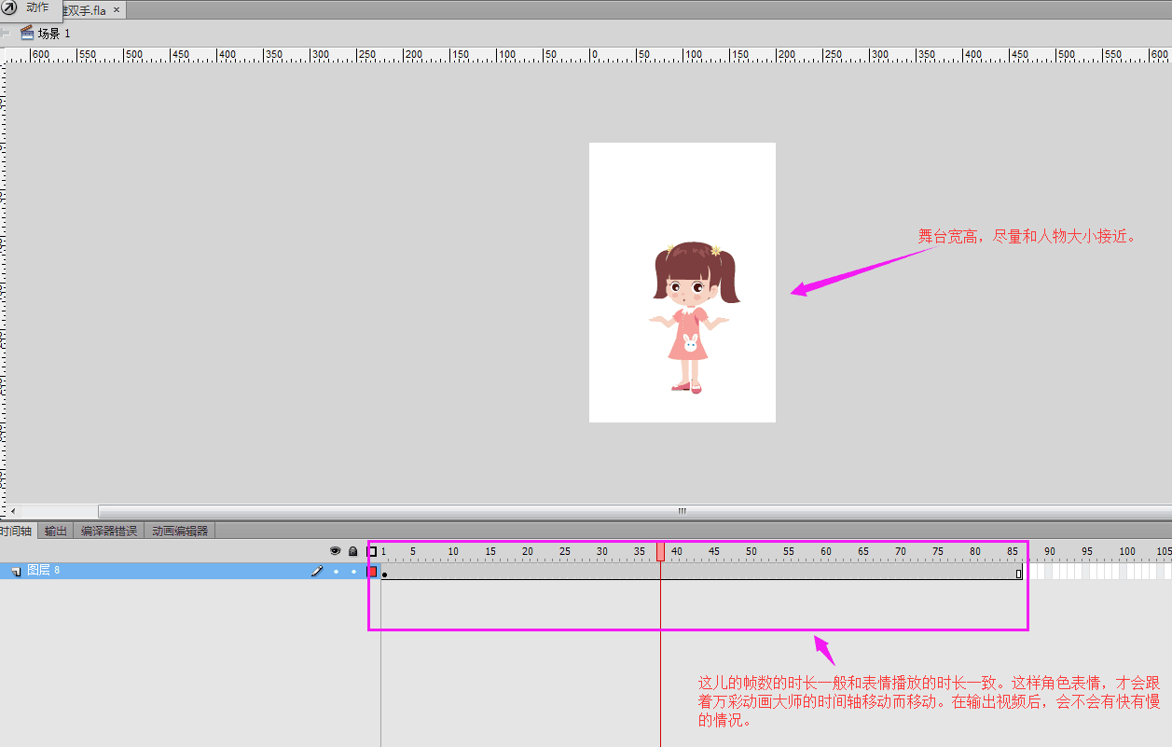
Task: Toggle red outline color box of 图层 8
Action: 372,571
